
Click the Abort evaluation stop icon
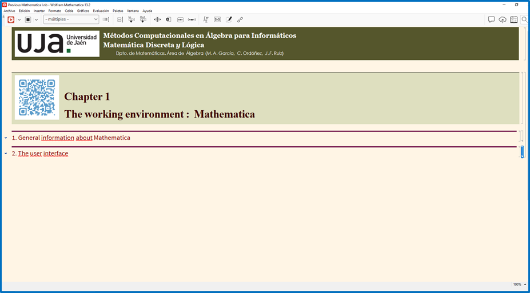(28, 19)
